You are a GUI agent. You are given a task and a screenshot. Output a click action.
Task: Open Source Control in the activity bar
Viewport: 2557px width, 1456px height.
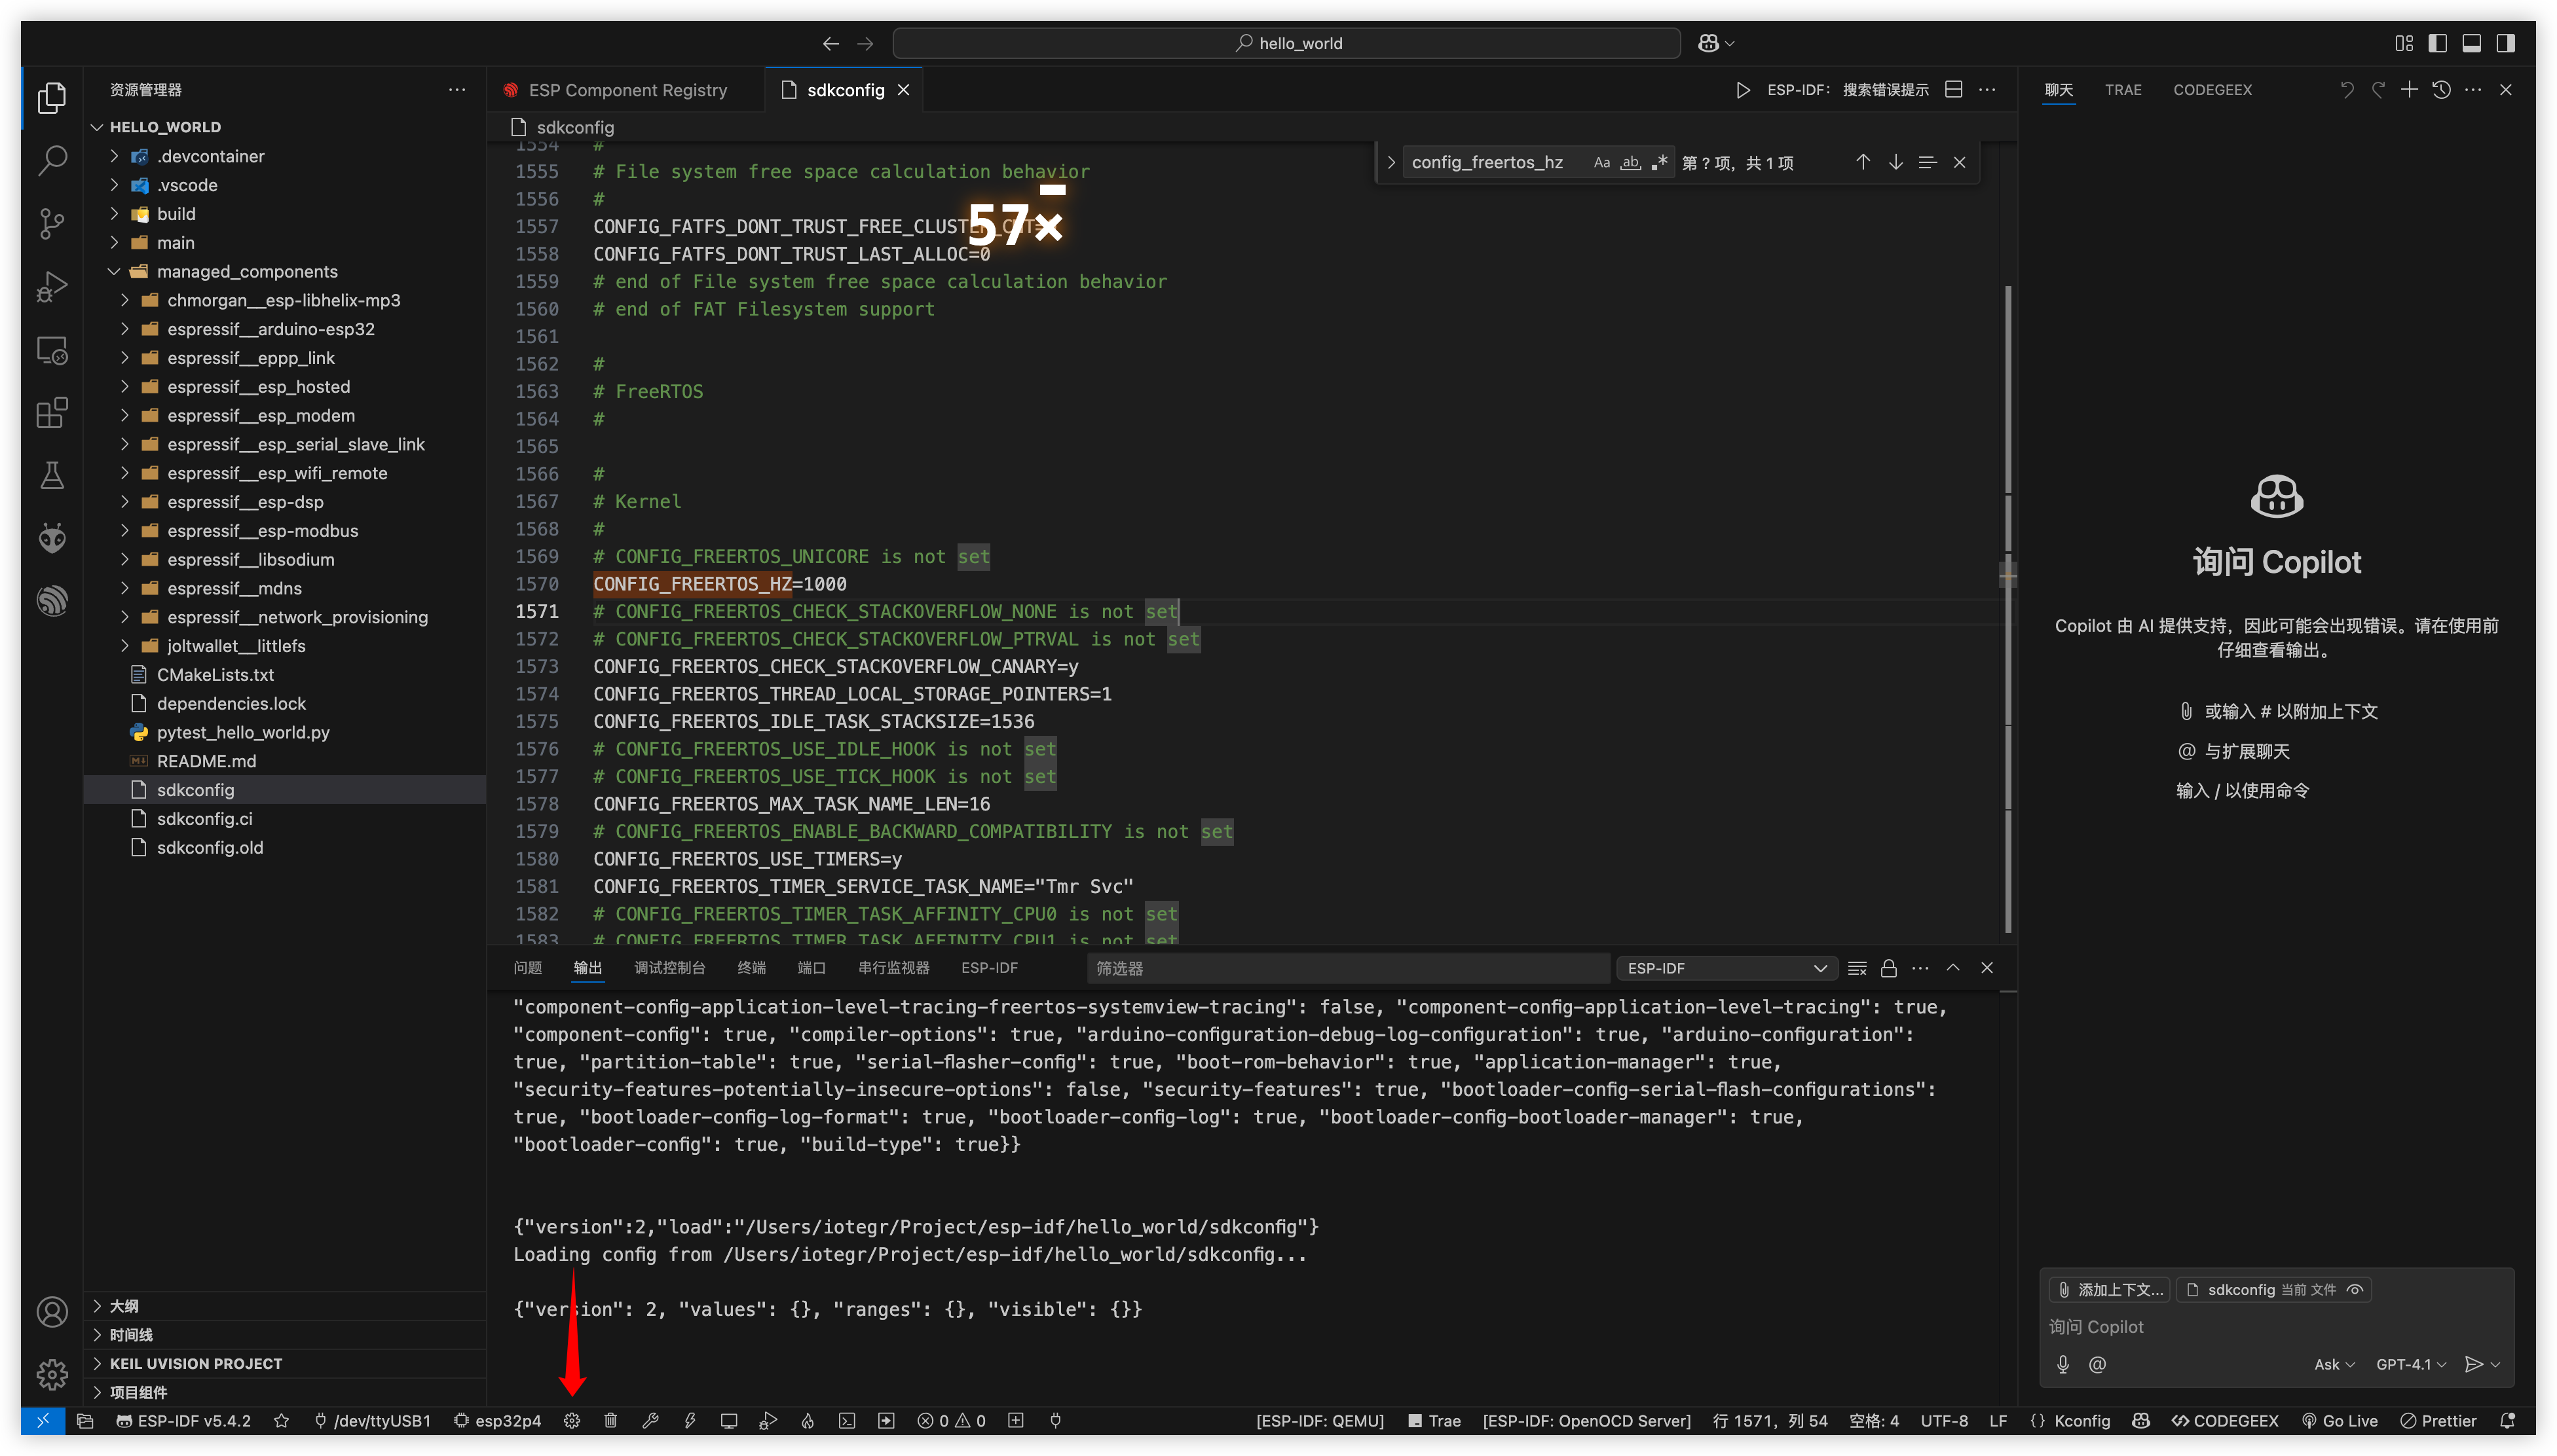point(52,224)
